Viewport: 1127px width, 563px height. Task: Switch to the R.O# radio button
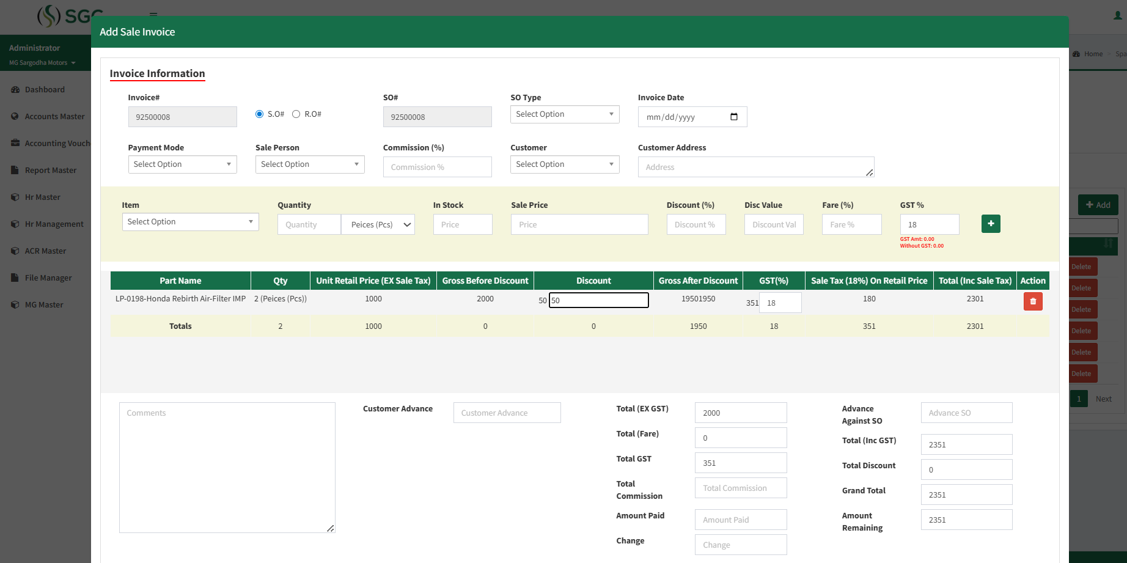296,114
